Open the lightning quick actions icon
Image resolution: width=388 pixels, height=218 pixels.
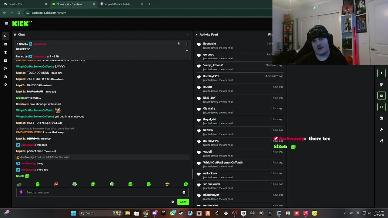381,73
